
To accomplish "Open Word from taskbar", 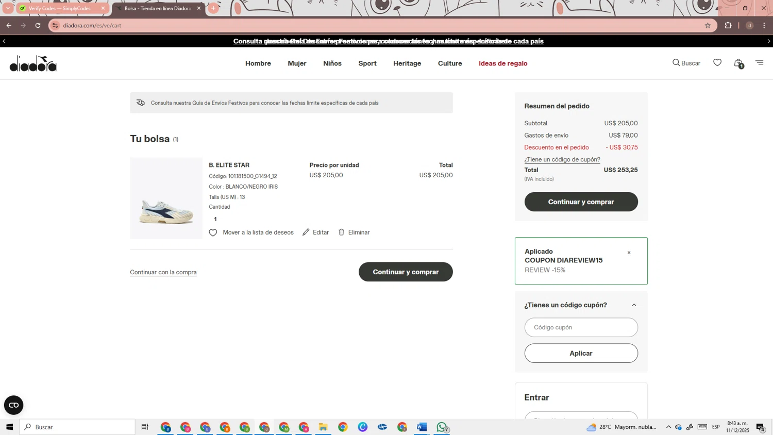I will [422, 427].
